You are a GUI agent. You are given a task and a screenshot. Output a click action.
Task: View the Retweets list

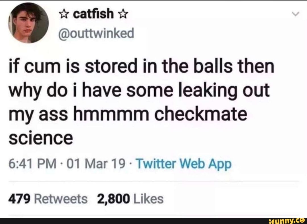(x=61, y=199)
